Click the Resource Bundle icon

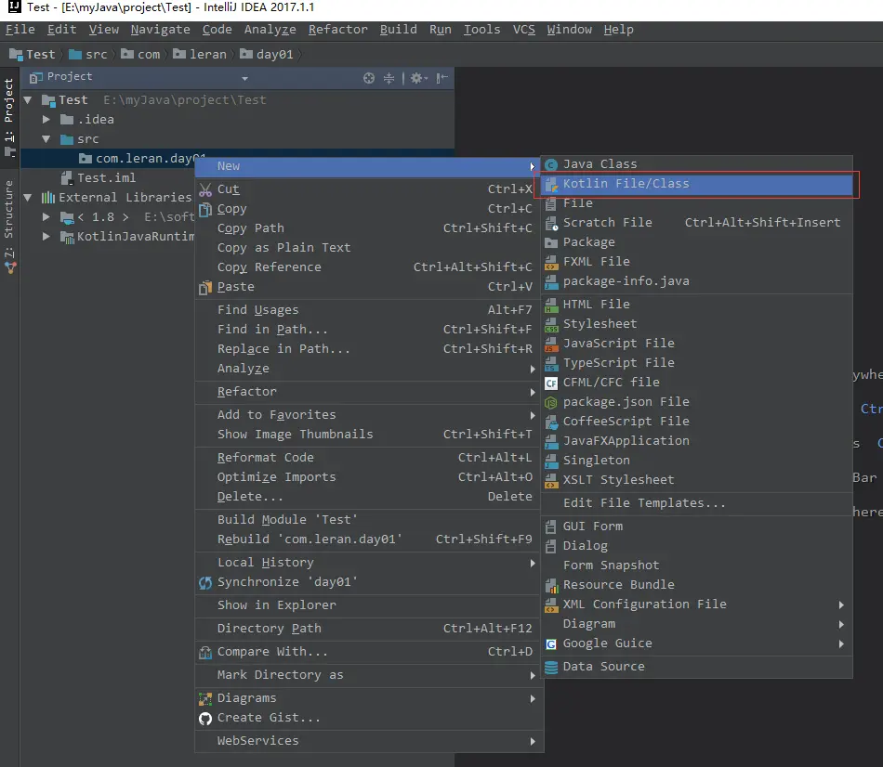pos(551,585)
